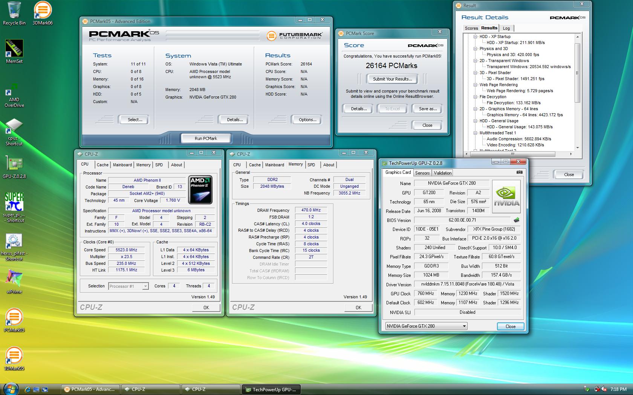This screenshot has height=395, width=633.
Task: Switch to PCMark05 taskbar button
Action: pyautogui.click(x=91, y=389)
